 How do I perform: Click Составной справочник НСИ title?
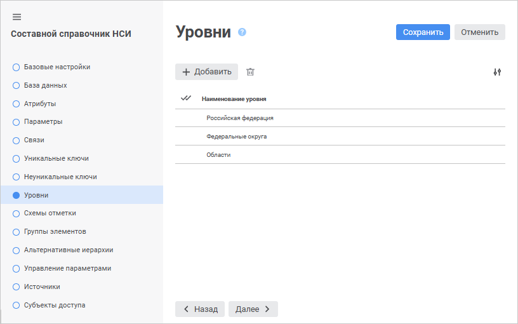coord(71,34)
